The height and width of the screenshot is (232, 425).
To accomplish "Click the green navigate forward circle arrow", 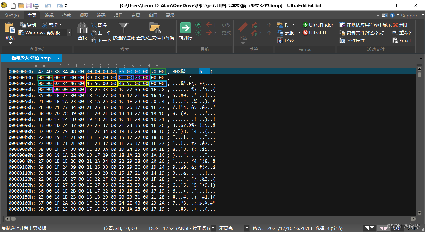I will (198, 33).
